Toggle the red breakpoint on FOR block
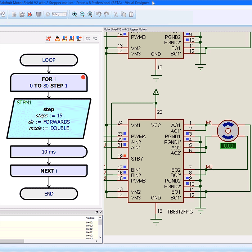Image resolution: width=252 pixels, height=252 pixels. (83, 77)
